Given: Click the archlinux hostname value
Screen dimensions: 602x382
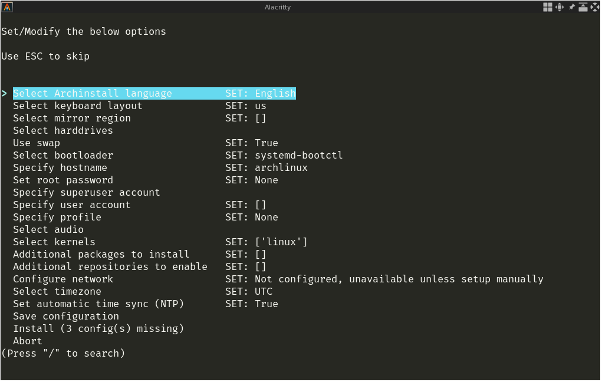Looking at the screenshot, I should (x=281, y=168).
